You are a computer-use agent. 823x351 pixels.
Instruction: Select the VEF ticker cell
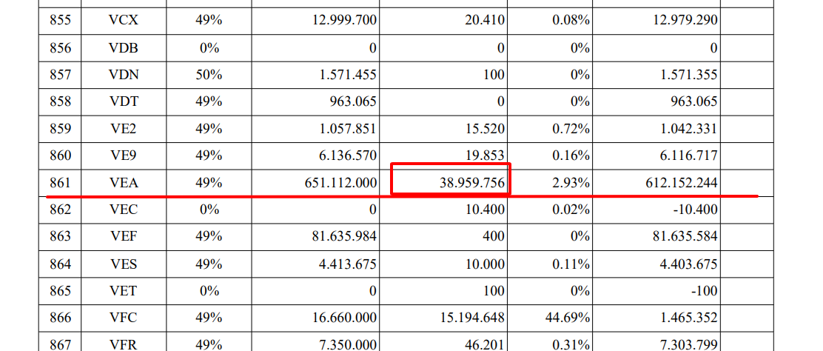(x=124, y=236)
